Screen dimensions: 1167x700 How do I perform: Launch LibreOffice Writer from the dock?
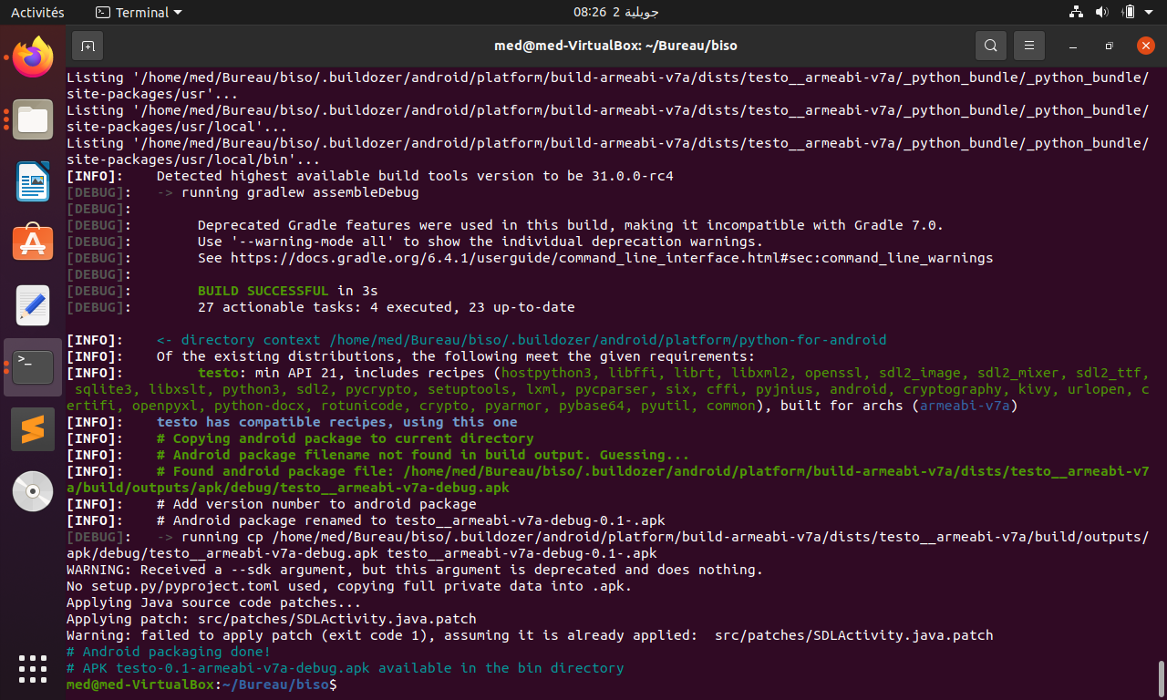pyautogui.click(x=33, y=181)
